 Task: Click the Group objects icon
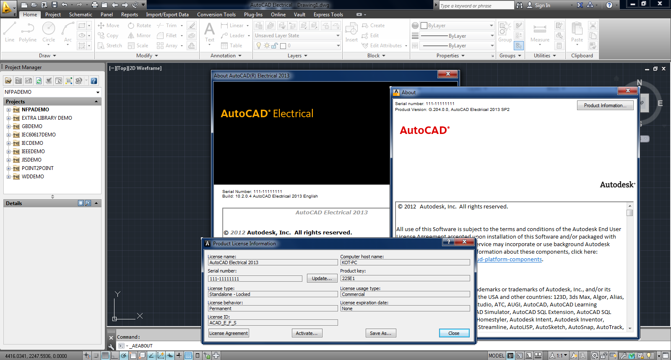(505, 33)
